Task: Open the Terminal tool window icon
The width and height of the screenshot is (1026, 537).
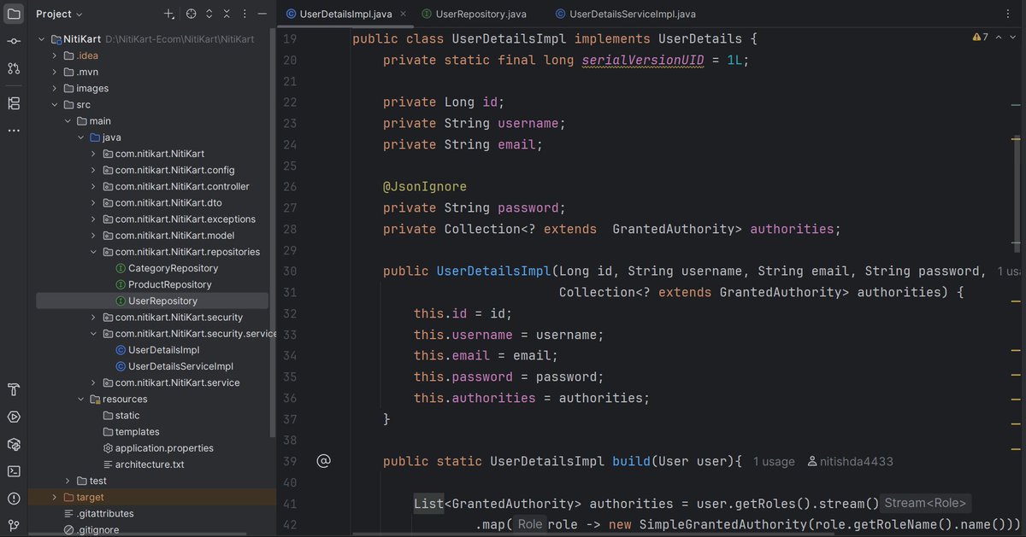Action: coord(14,470)
